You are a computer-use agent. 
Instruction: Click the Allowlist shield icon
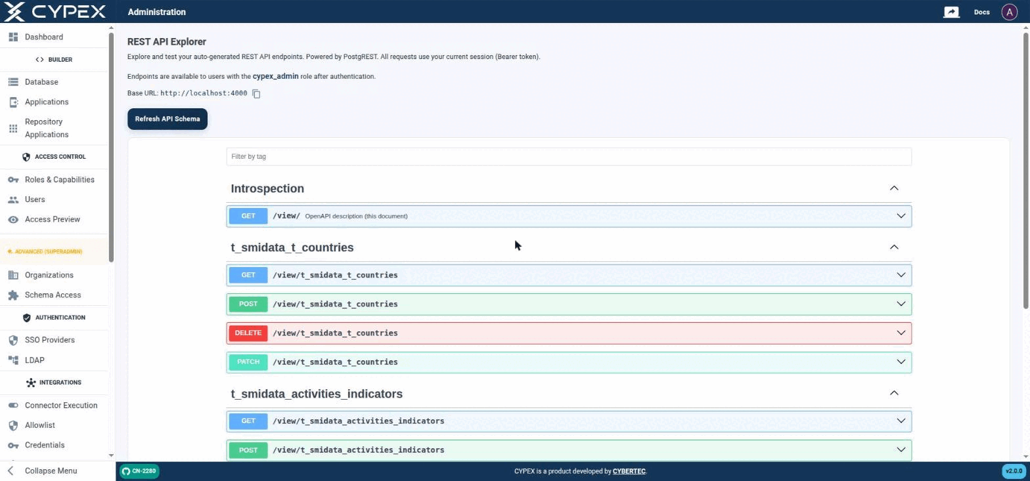click(x=13, y=425)
